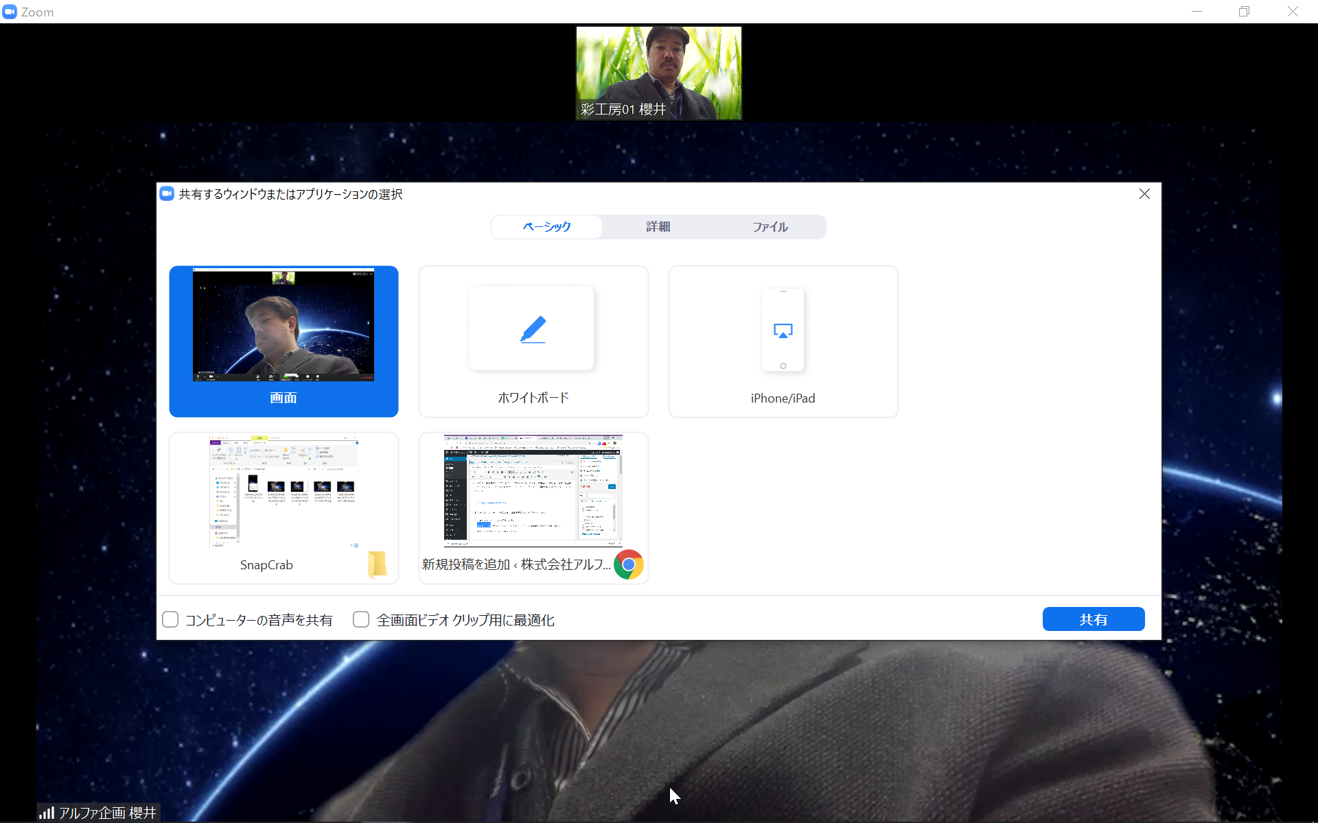The height and width of the screenshot is (823, 1318).
Task: Click the Zoom app icon in the main title bar
Action: coord(10,12)
